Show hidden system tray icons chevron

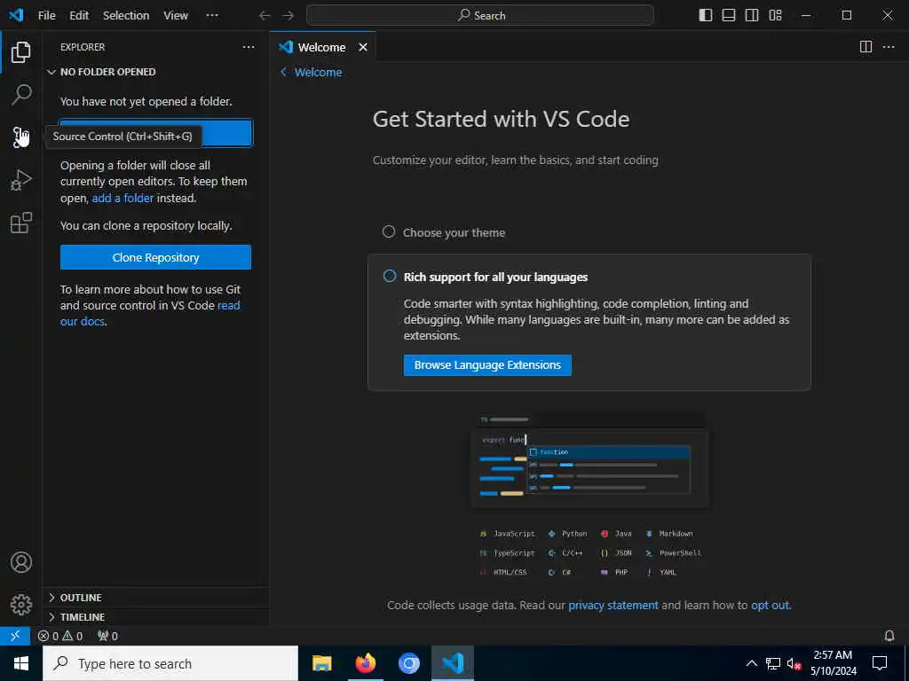point(751,663)
